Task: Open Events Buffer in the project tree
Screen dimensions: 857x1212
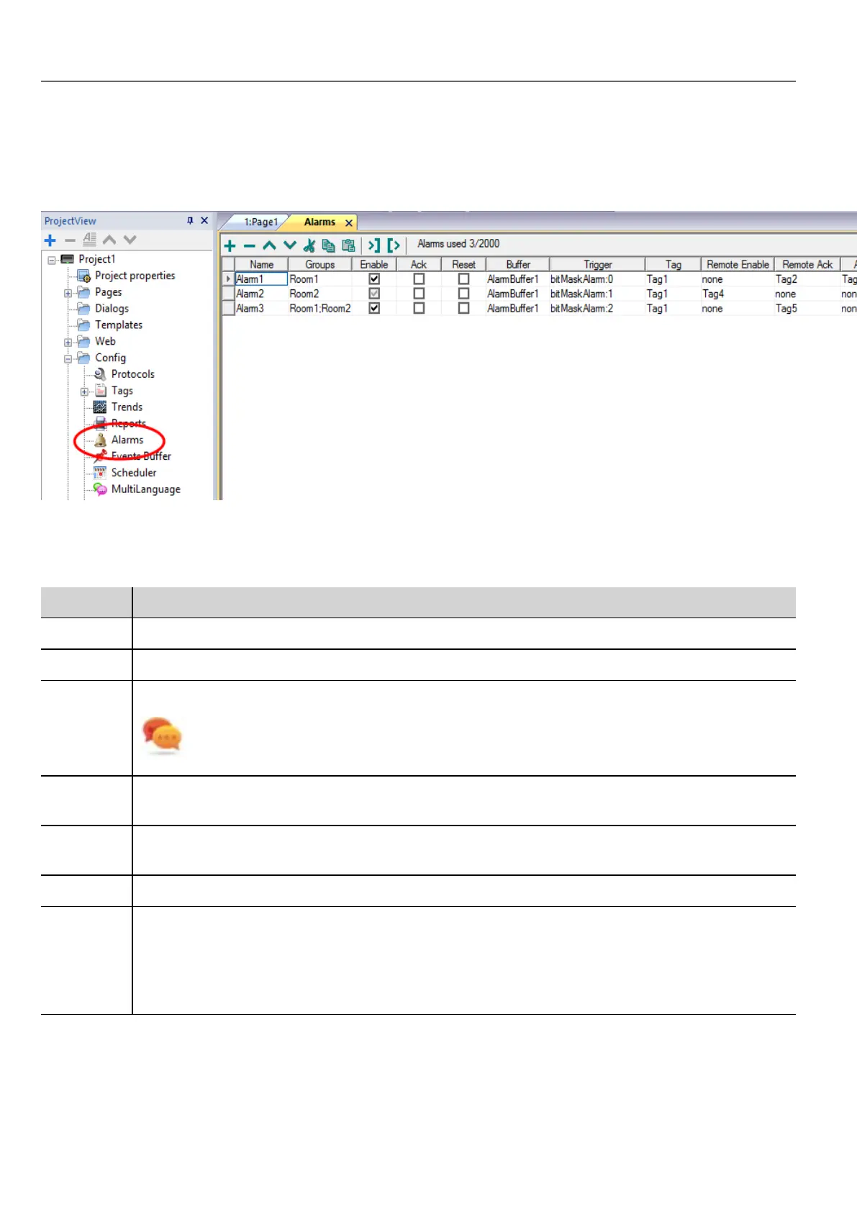Action: coord(141,456)
